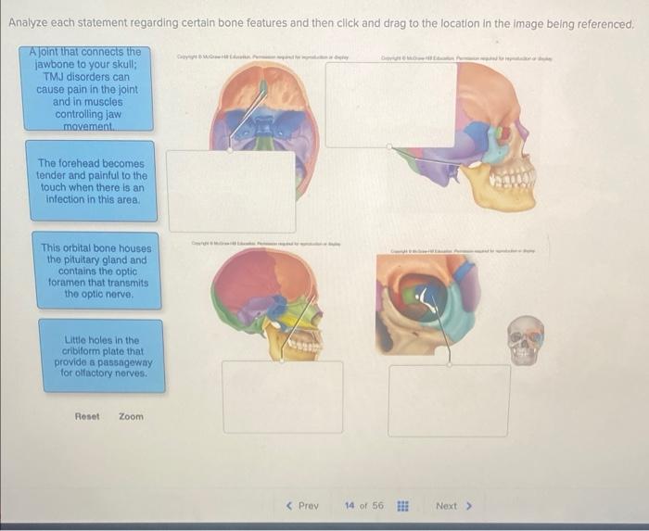Click the orbit close-up image

click(x=428, y=305)
